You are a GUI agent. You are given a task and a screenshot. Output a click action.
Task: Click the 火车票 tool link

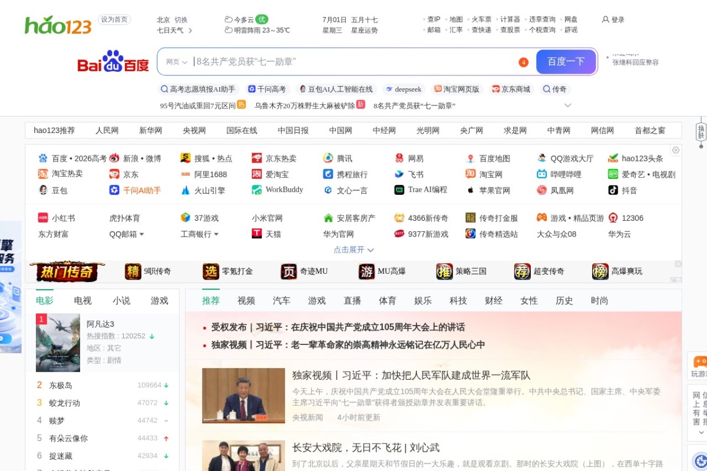pyautogui.click(x=481, y=19)
